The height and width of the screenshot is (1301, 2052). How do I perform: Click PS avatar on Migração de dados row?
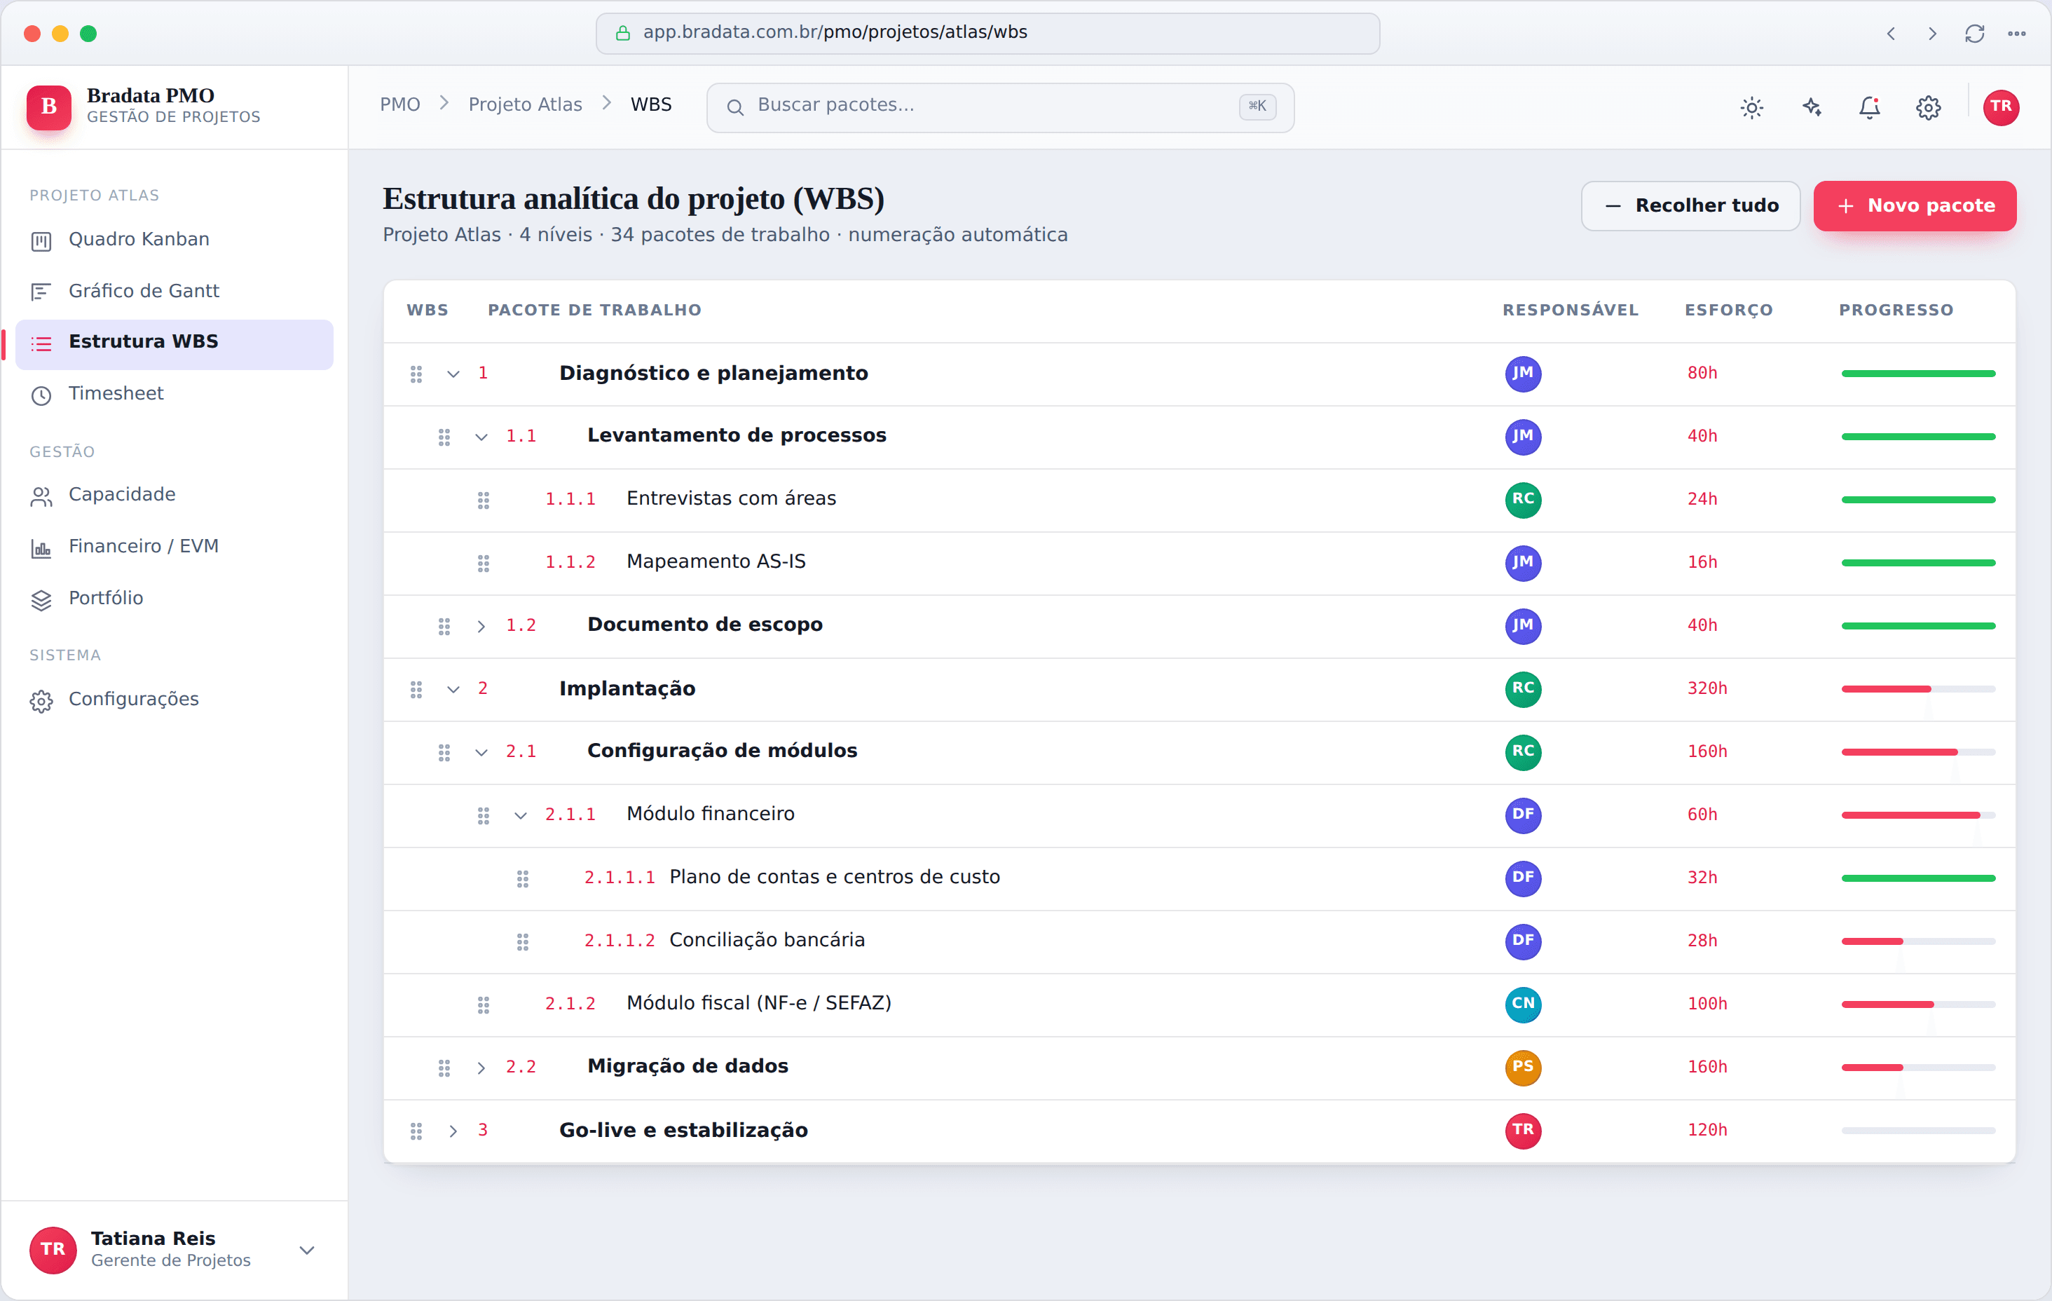pos(1523,1068)
